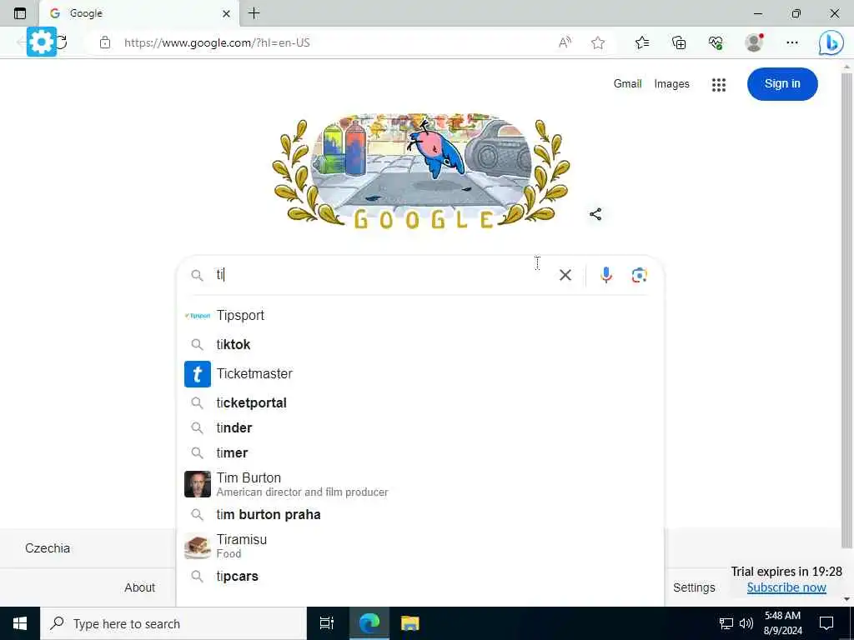The width and height of the screenshot is (854, 640).
Task: Click the blue gear settings overlay icon
Action: [42, 42]
